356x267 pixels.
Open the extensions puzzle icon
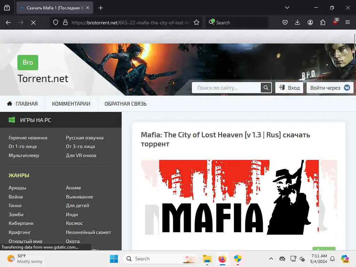323,22
